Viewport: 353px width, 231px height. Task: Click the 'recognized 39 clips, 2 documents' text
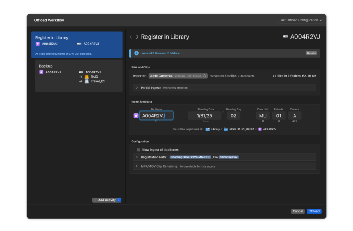232,76
